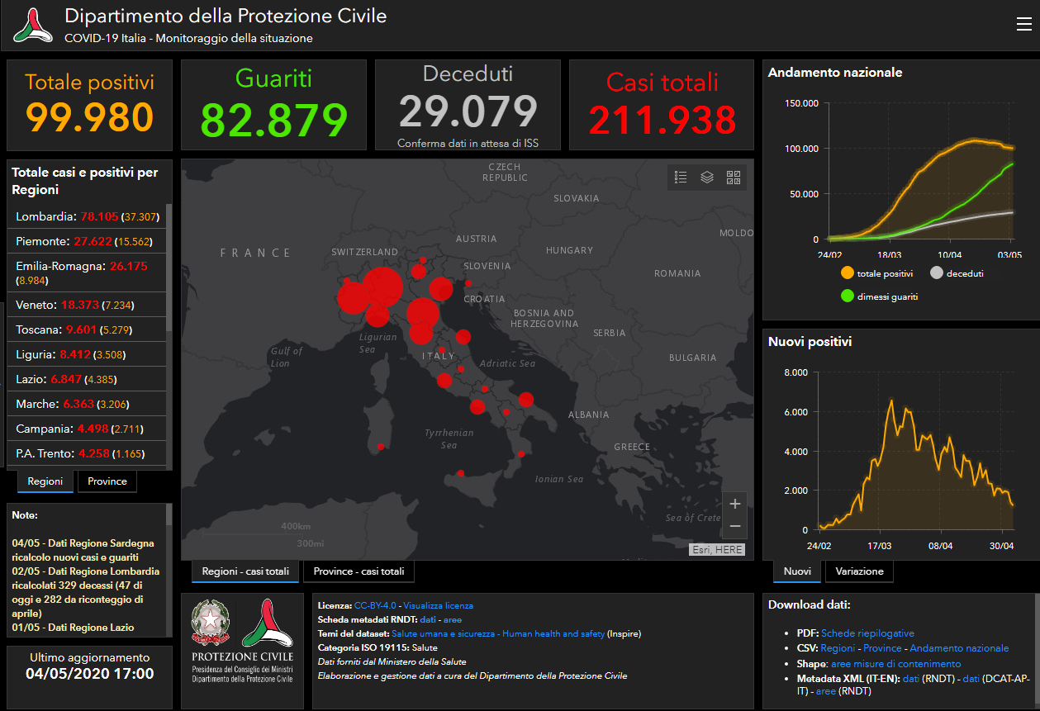Toggle the 'totale positivi' chart series

[x=877, y=273]
